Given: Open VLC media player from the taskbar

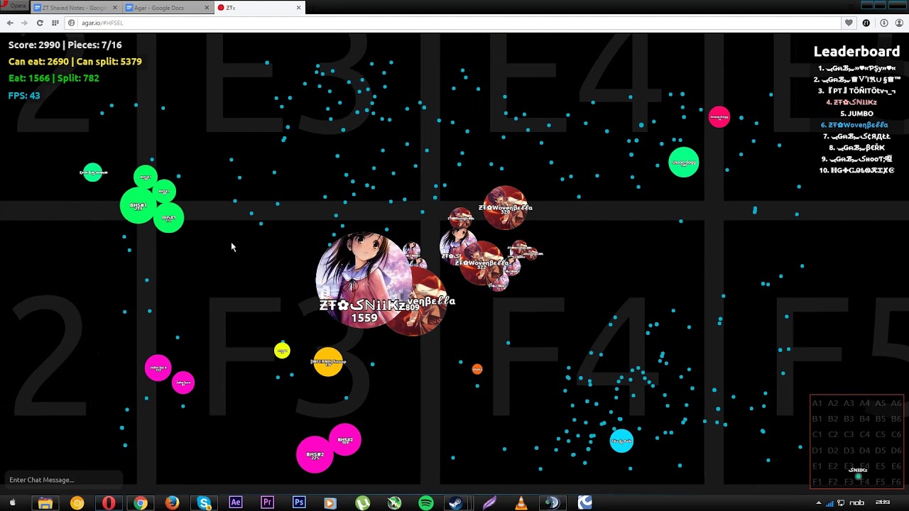Looking at the screenshot, I should [521, 503].
